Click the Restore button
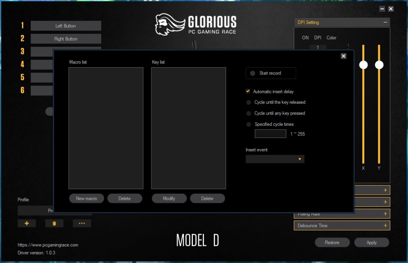 tap(332, 243)
